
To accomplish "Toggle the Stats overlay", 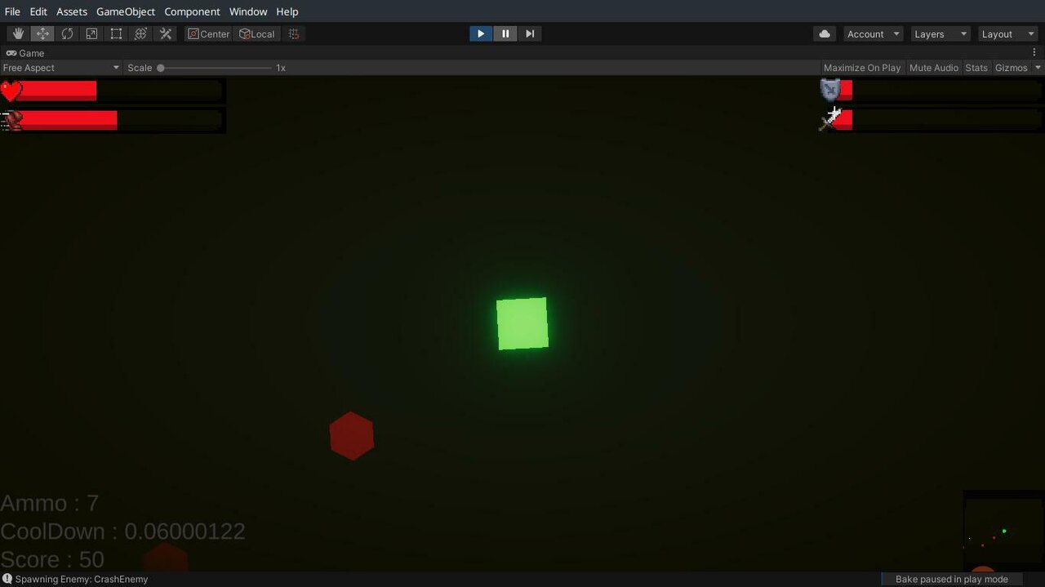I will click(x=976, y=68).
